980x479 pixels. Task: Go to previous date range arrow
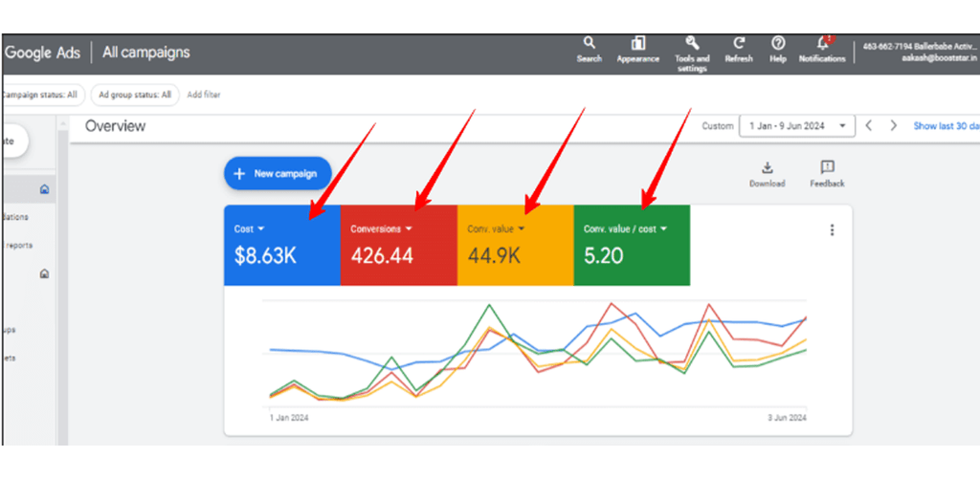tap(869, 126)
